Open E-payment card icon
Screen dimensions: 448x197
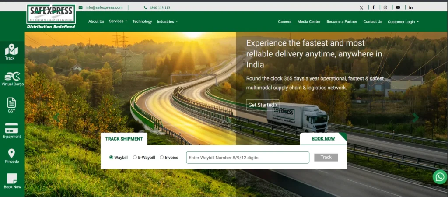click(x=11, y=128)
